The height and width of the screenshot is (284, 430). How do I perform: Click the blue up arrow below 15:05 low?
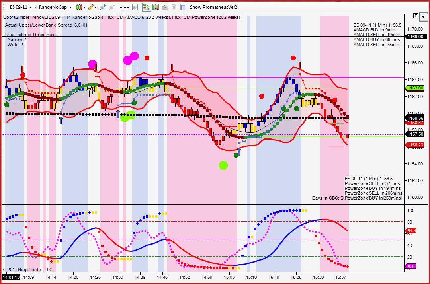click(x=239, y=152)
